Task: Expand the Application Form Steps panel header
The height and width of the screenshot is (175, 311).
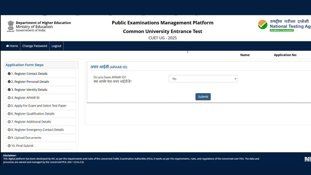Action: click(25, 65)
